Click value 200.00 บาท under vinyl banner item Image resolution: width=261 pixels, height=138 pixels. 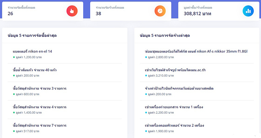point(160,94)
